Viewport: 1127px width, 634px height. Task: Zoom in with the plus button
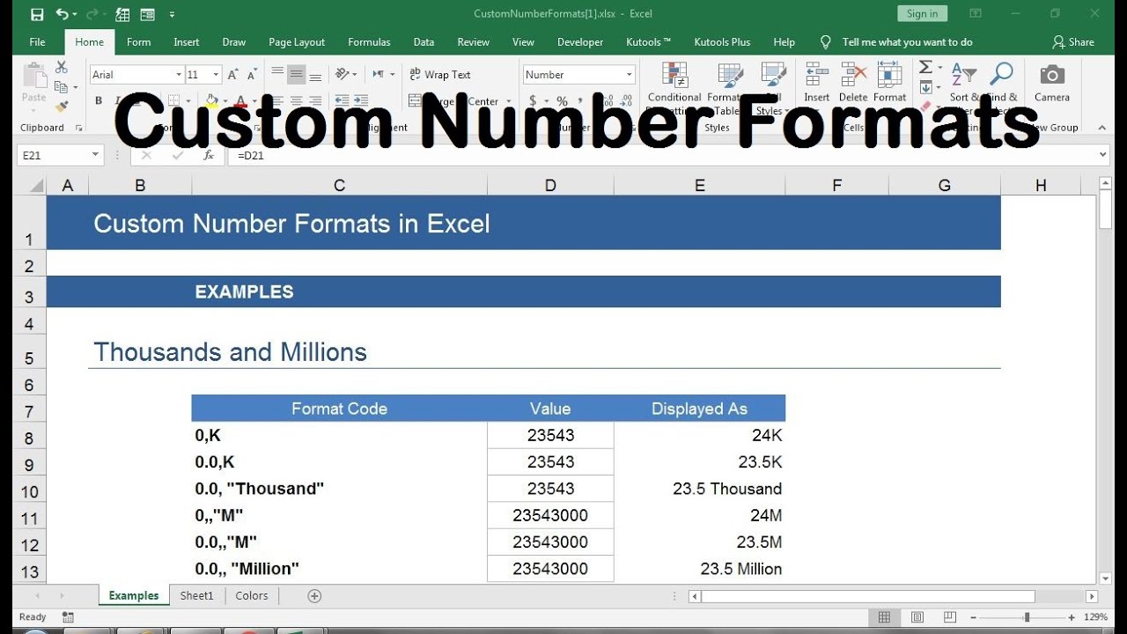point(1072,617)
